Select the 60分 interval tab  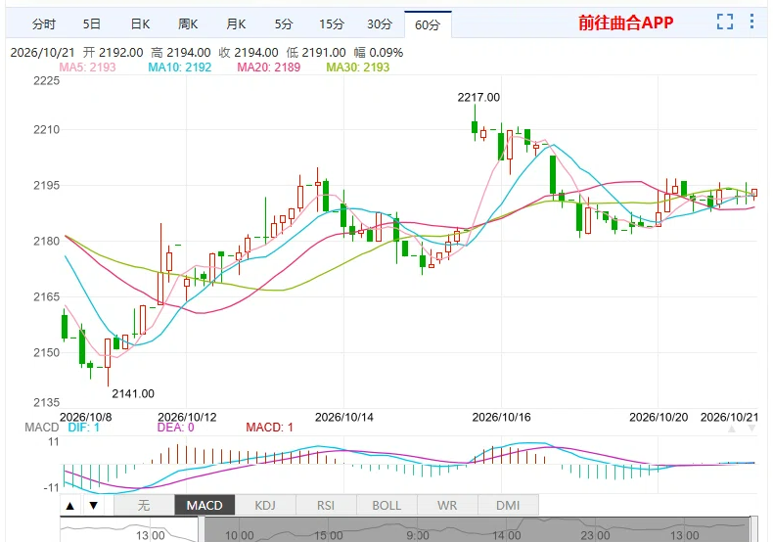click(x=428, y=24)
